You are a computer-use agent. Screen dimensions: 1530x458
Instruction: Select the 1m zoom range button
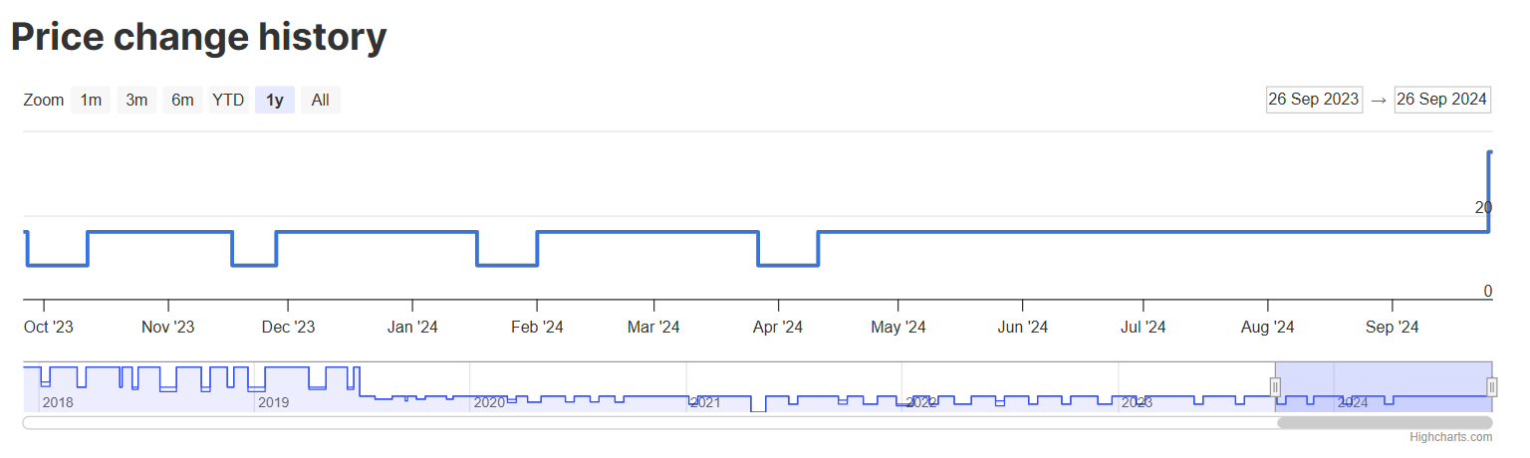[91, 100]
